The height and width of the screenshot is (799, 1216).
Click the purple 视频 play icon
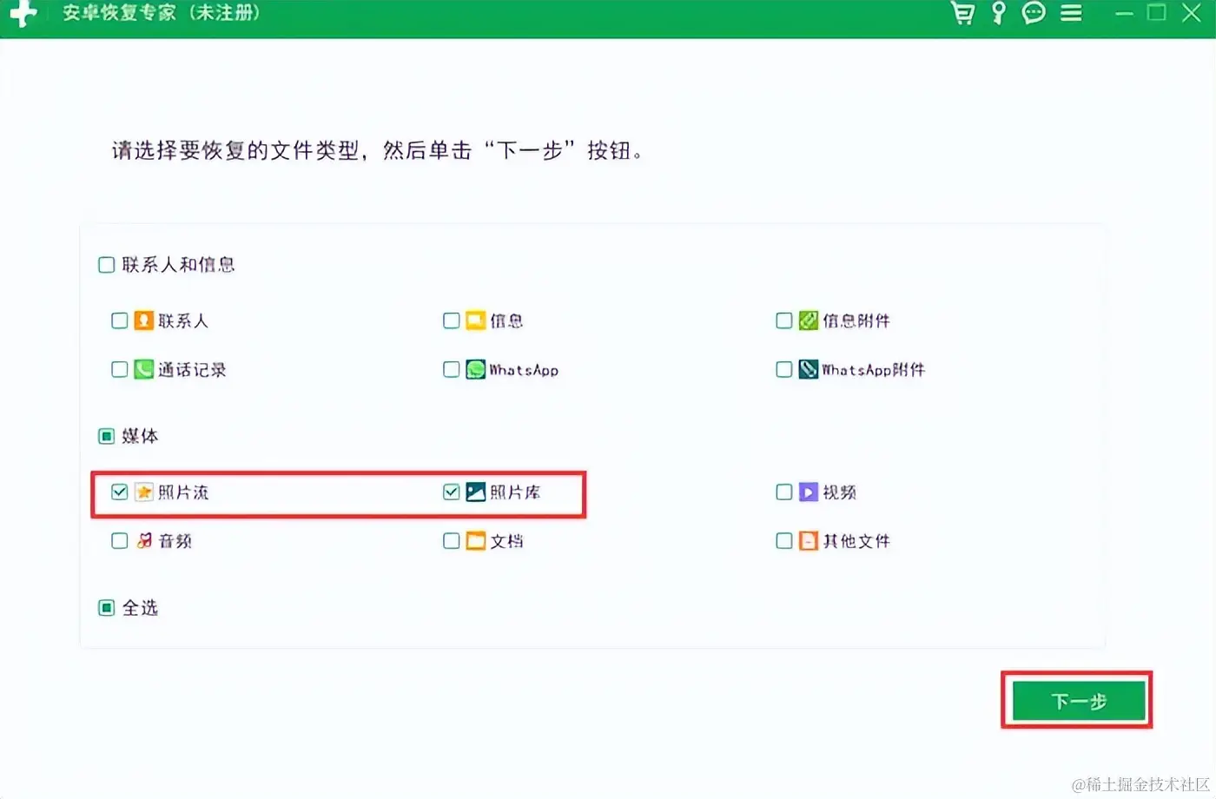809,492
